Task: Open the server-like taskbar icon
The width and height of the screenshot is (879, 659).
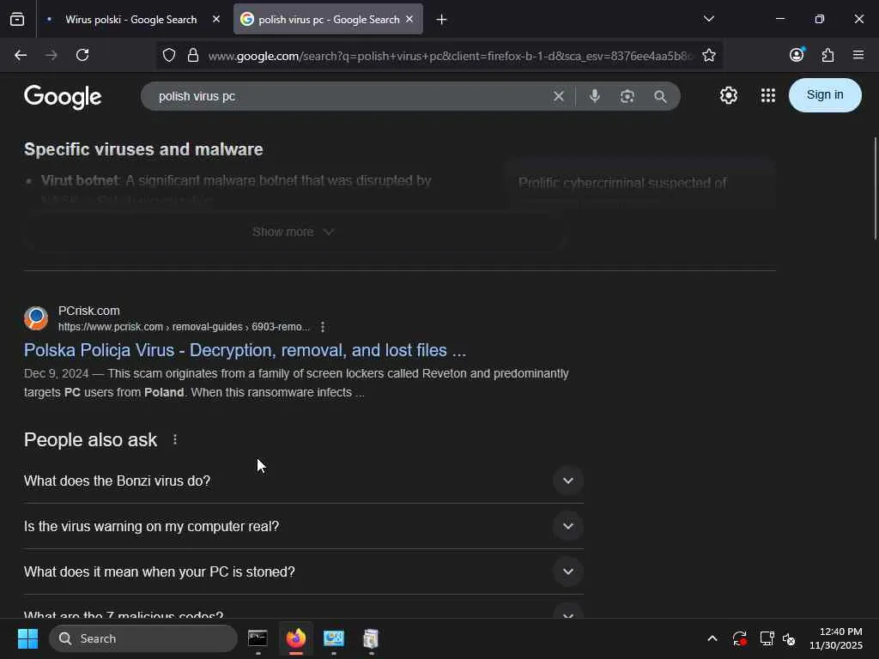Action: (x=371, y=638)
